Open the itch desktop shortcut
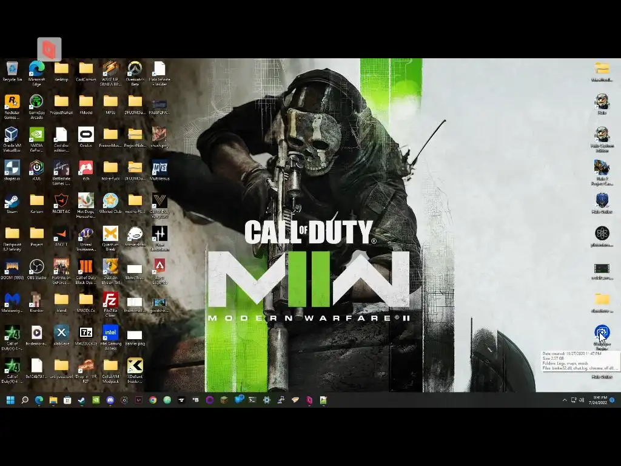The width and height of the screenshot is (621, 466). tap(86, 171)
